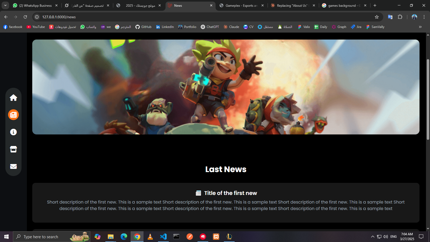Switch to the Gameplex - Esports tab
The width and height of the screenshot is (430, 242).
241,5
